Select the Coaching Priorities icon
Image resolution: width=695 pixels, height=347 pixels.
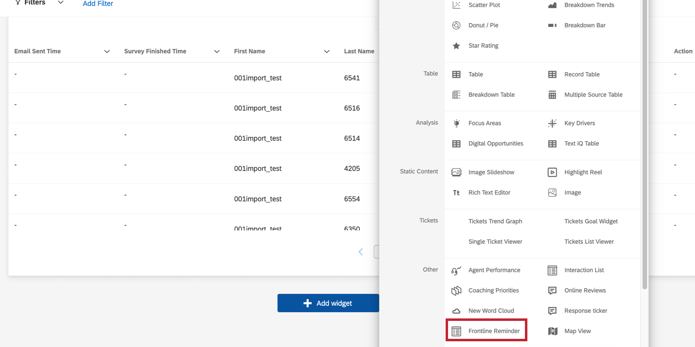[x=456, y=291]
